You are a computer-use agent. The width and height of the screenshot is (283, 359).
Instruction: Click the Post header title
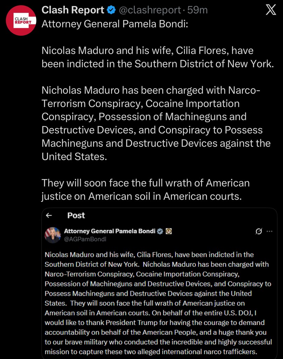click(x=76, y=215)
